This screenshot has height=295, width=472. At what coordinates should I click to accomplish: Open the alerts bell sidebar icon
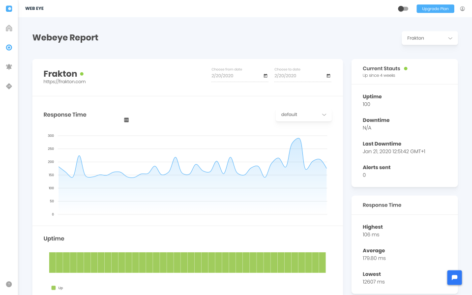point(9,67)
